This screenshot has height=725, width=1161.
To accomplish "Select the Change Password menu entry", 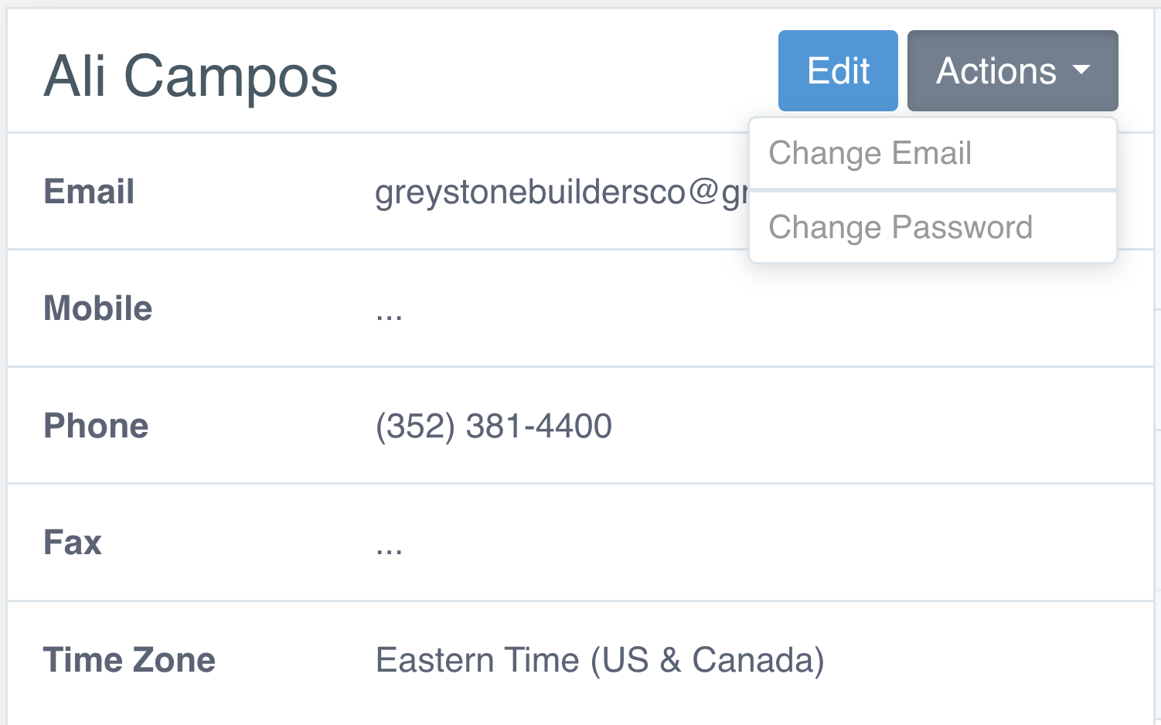I will (900, 227).
